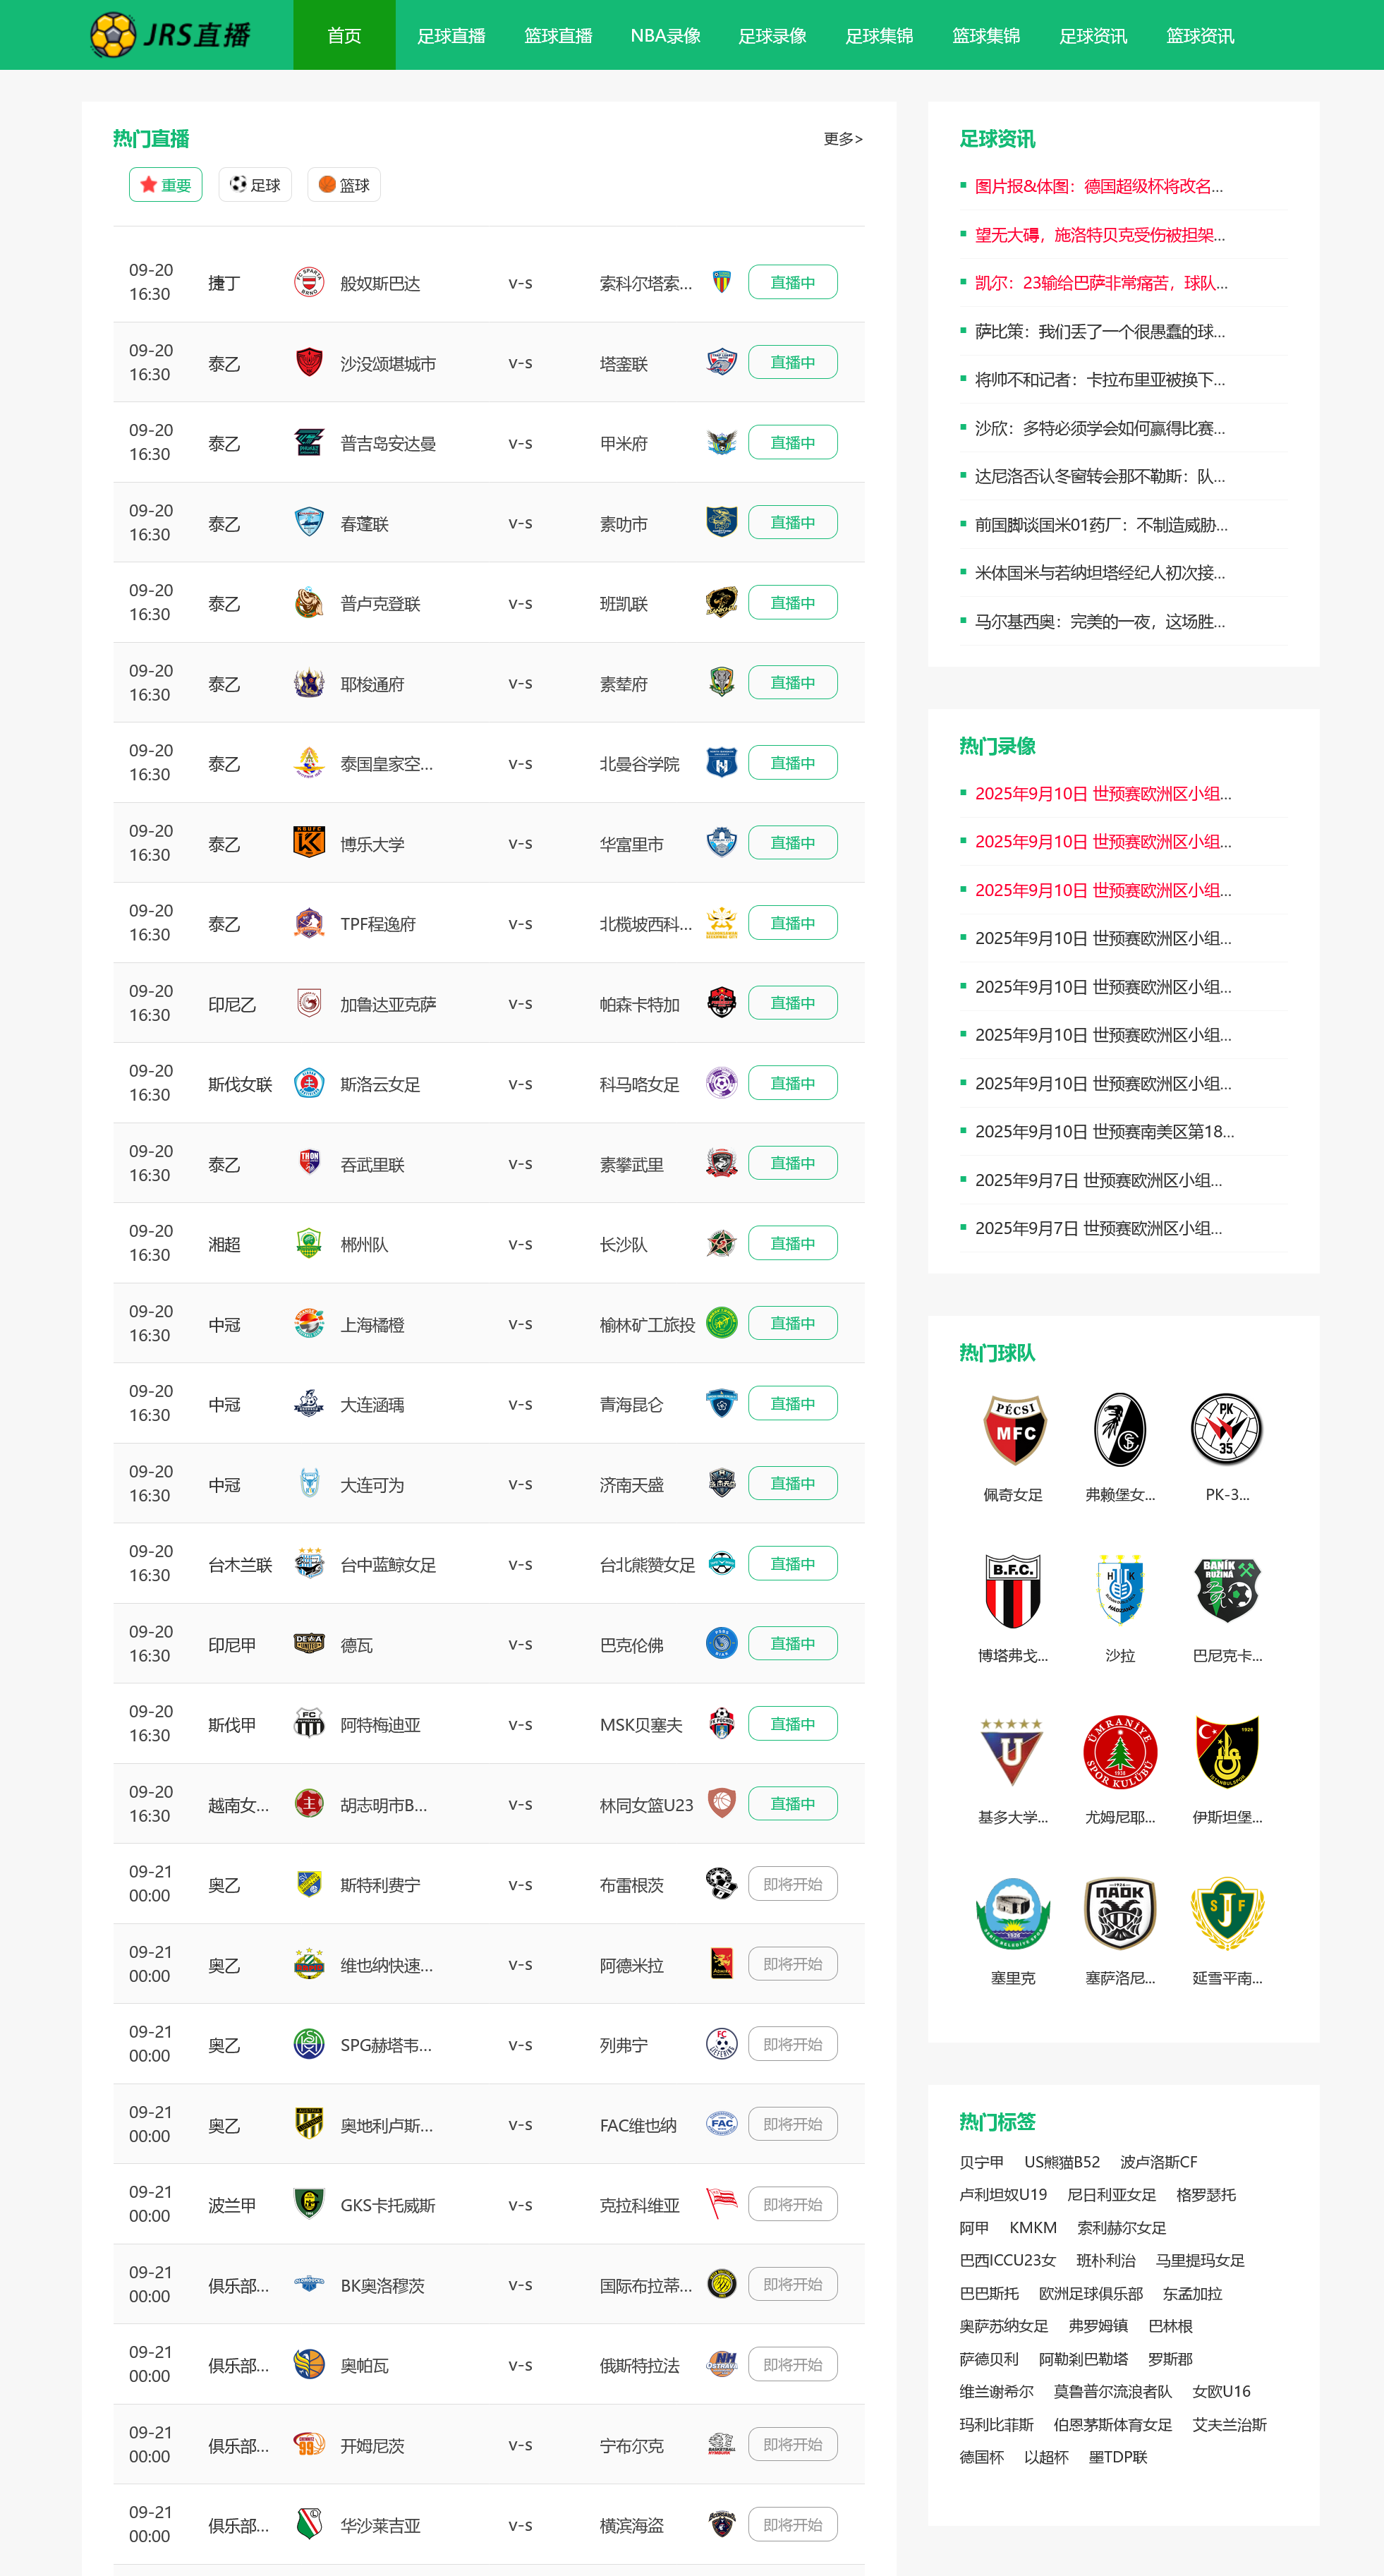Click 即将开始 for 斯特利费宁 match
The image size is (1384, 2576).
[793, 1884]
